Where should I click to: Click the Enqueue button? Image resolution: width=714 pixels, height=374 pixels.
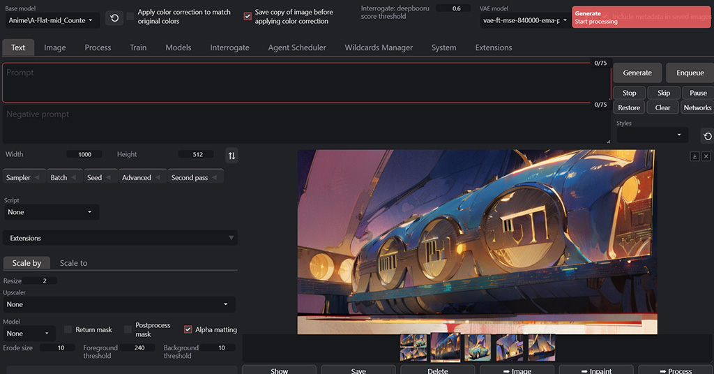(690, 73)
